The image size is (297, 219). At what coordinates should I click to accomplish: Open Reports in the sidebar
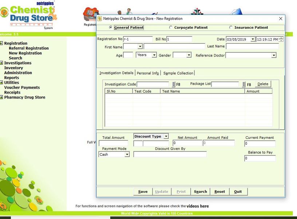pos(12,78)
